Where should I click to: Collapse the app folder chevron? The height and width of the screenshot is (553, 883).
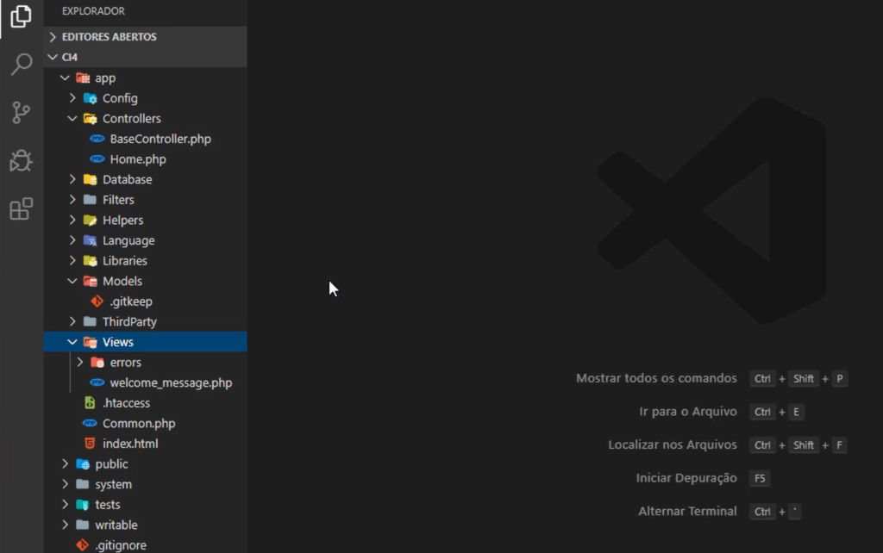(x=66, y=78)
